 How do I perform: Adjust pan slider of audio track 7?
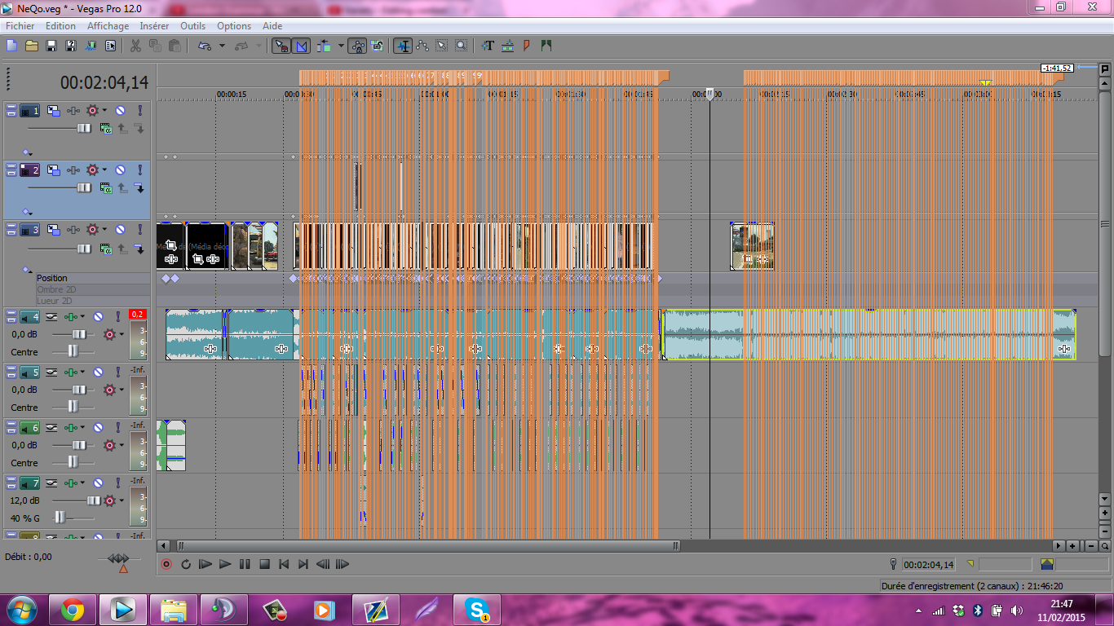pyautogui.click(x=60, y=517)
